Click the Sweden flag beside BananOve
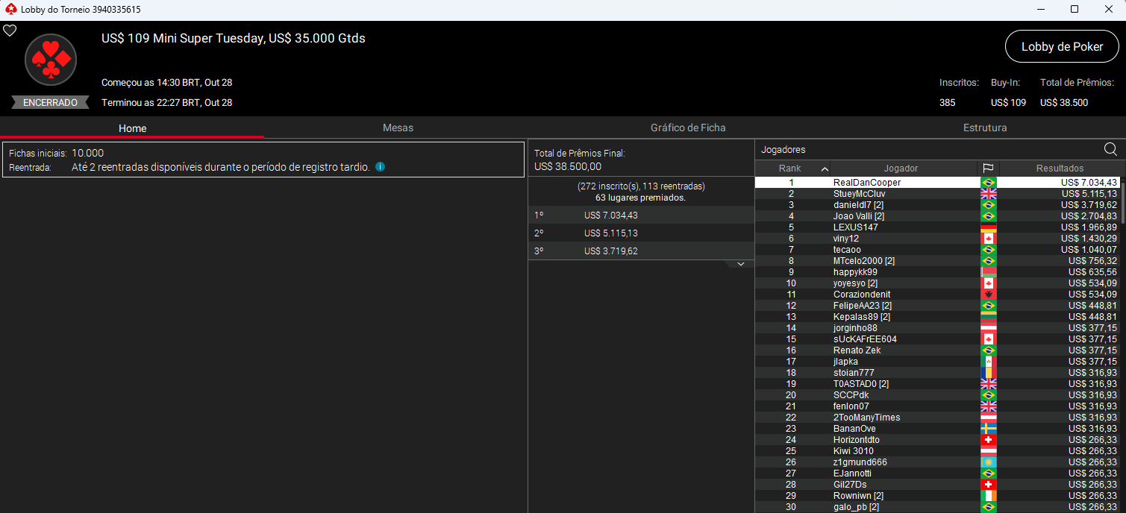 [x=988, y=429]
